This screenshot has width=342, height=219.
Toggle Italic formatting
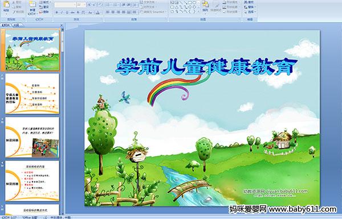tap(62, 13)
